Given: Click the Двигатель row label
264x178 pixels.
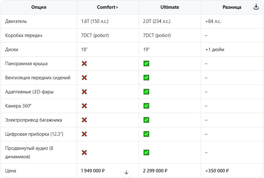Looking at the screenshot, I should coord(16,21).
